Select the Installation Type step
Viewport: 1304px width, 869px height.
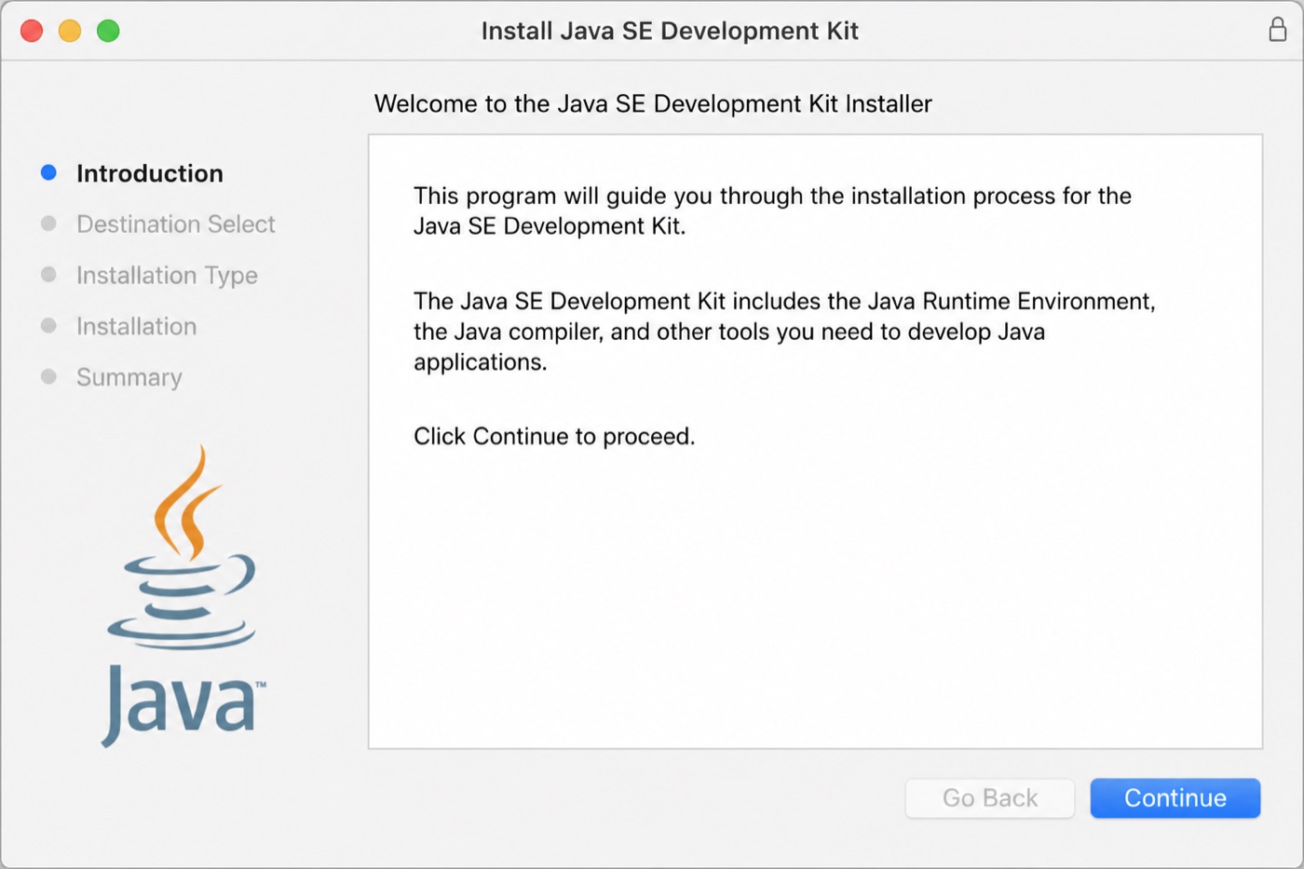pyautogui.click(x=167, y=276)
